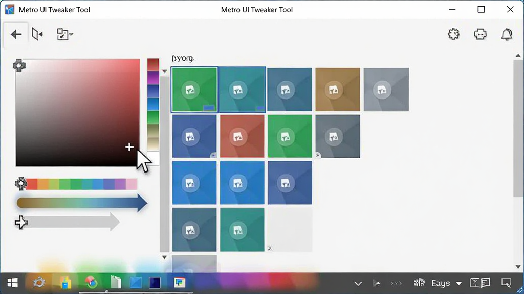Select light gray tile in first row

click(x=386, y=90)
